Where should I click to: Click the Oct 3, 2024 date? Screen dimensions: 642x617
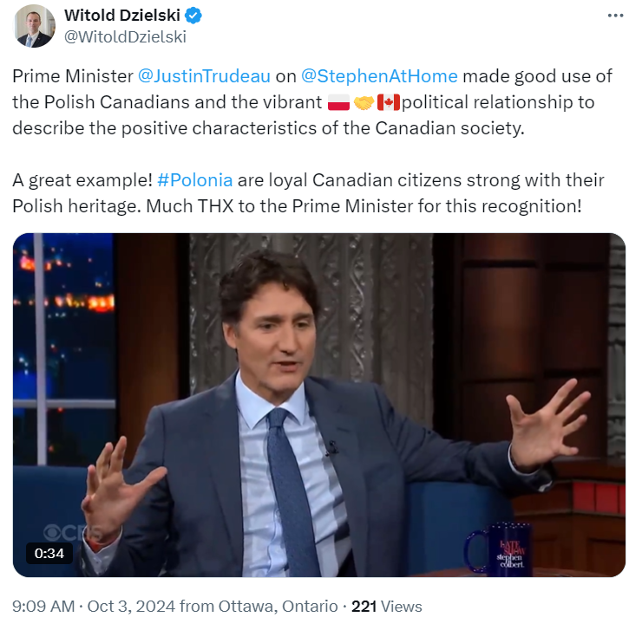point(131,606)
